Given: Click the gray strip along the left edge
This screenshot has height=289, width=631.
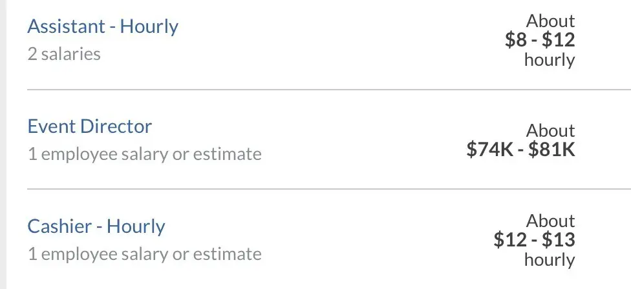Looking at the screenshot, I should pyautogui.click(x=3, y=144).
